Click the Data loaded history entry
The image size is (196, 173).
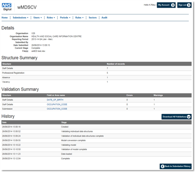coord(67,154)
